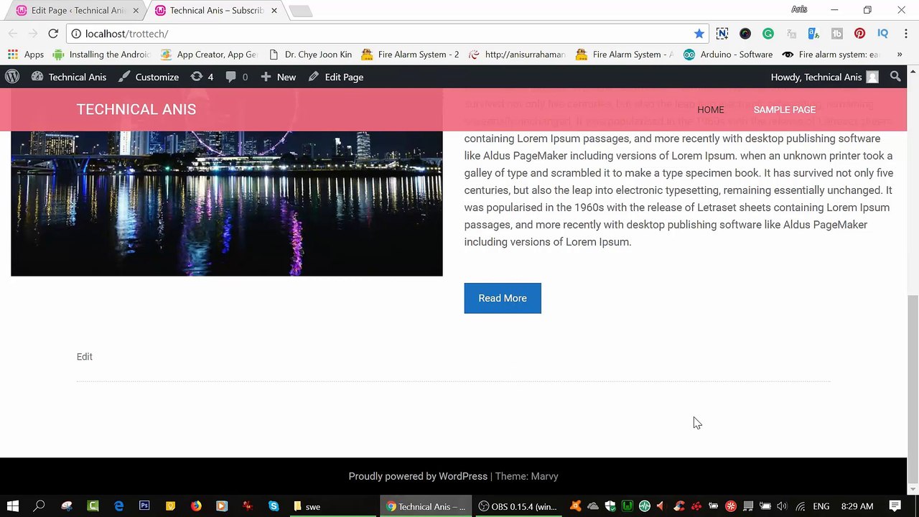Click the ENG language indicator
The width and height of the screenshot is (919, 517).
821,506
